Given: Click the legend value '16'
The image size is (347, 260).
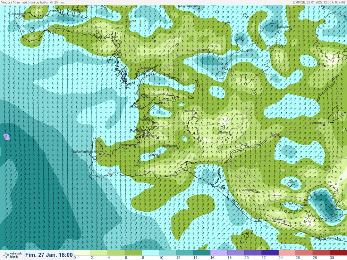Looking at the screenshot, I should [212, 258].
